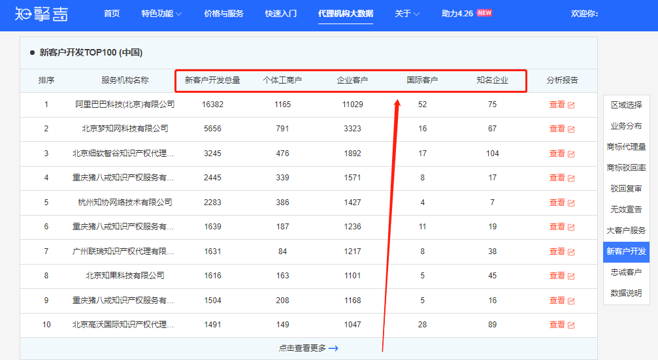
Task: Click 查看 link in rank 6 row
Action: tap(557, 227)
